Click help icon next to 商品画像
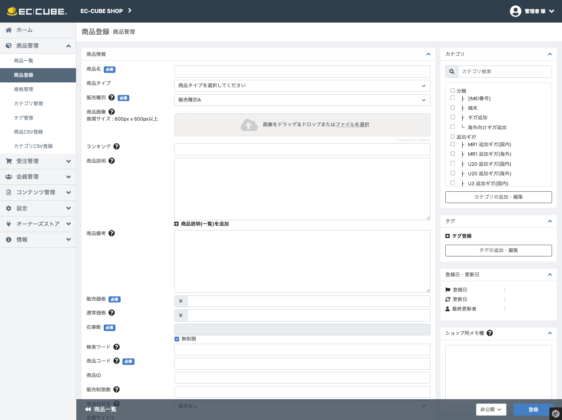Image resolution: width=562 pixels, height=420 pixels. click(x=112, y=112)
